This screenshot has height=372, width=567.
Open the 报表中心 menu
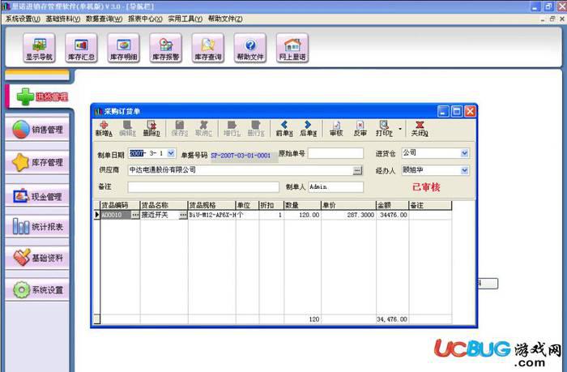click(x=145, y=19)
